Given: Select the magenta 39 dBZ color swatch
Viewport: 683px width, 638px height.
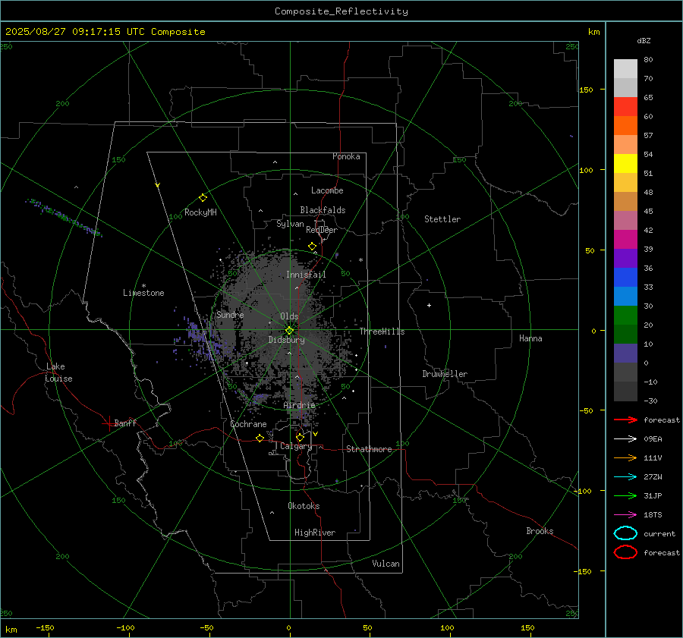Looking at the screenshot, I should [x=625, y=239].
